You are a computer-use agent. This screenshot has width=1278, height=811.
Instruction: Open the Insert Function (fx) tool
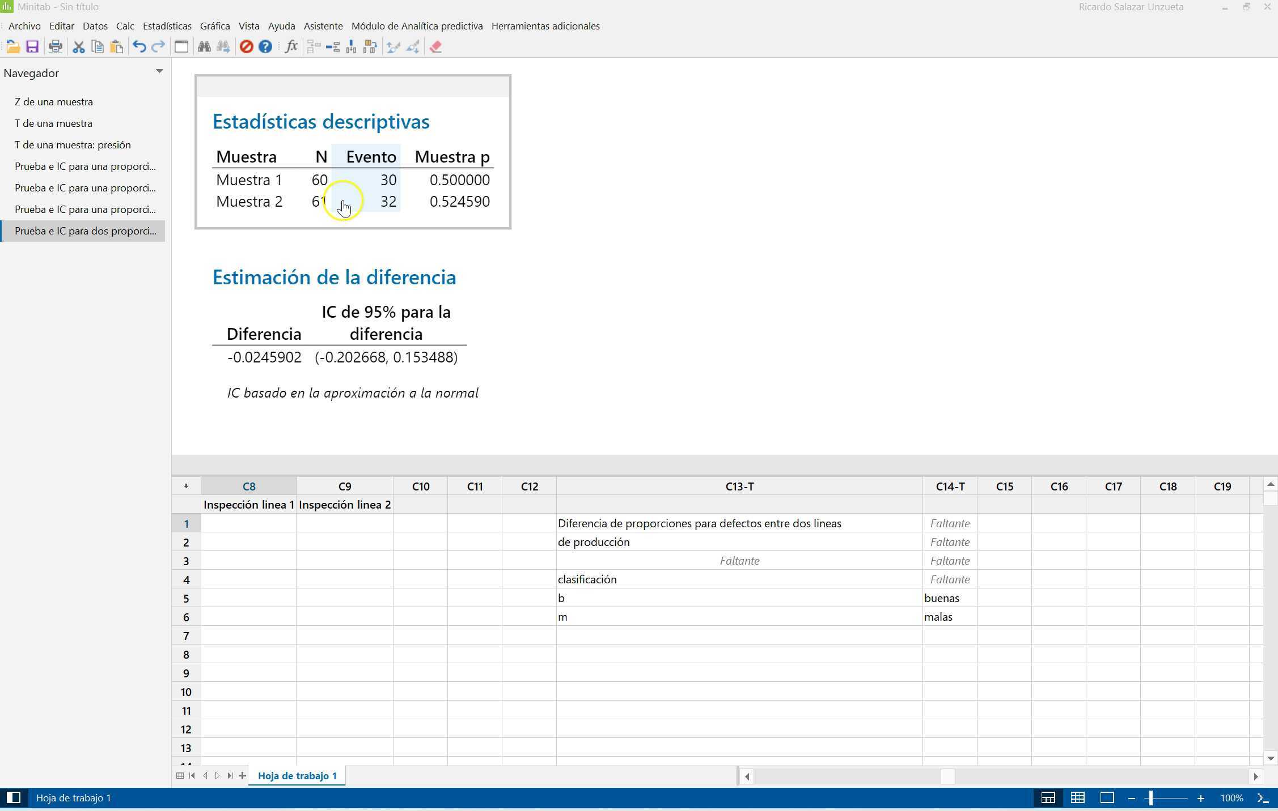[x=291, y=46]
